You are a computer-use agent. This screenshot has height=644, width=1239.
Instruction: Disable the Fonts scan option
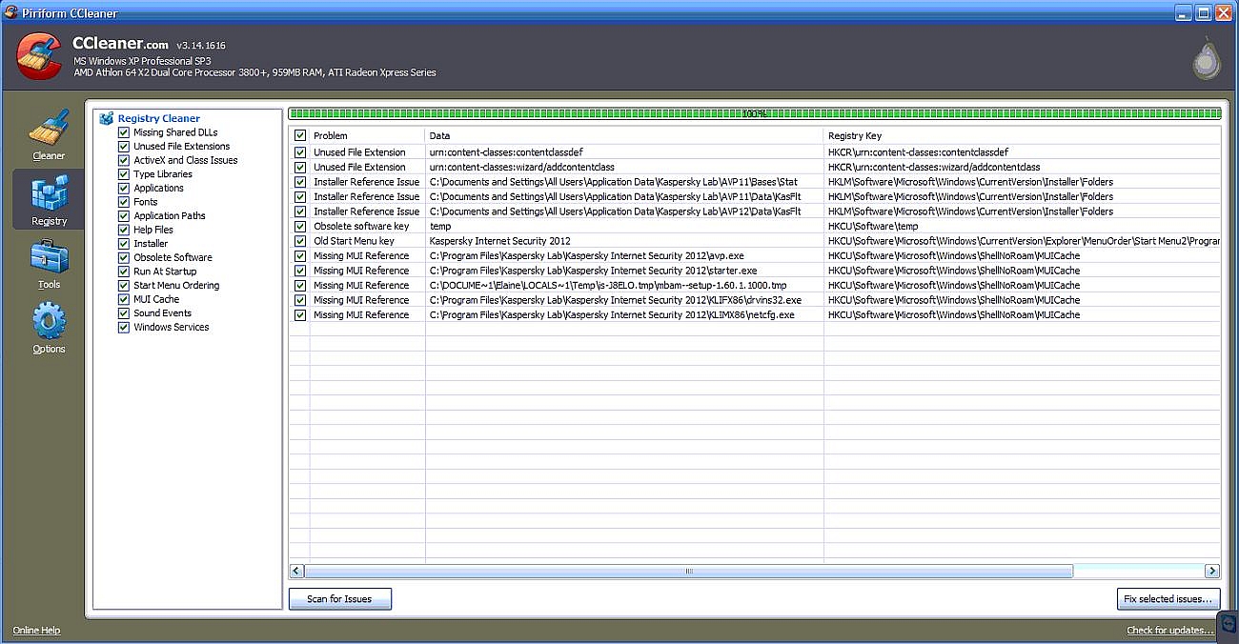point(124,202)
